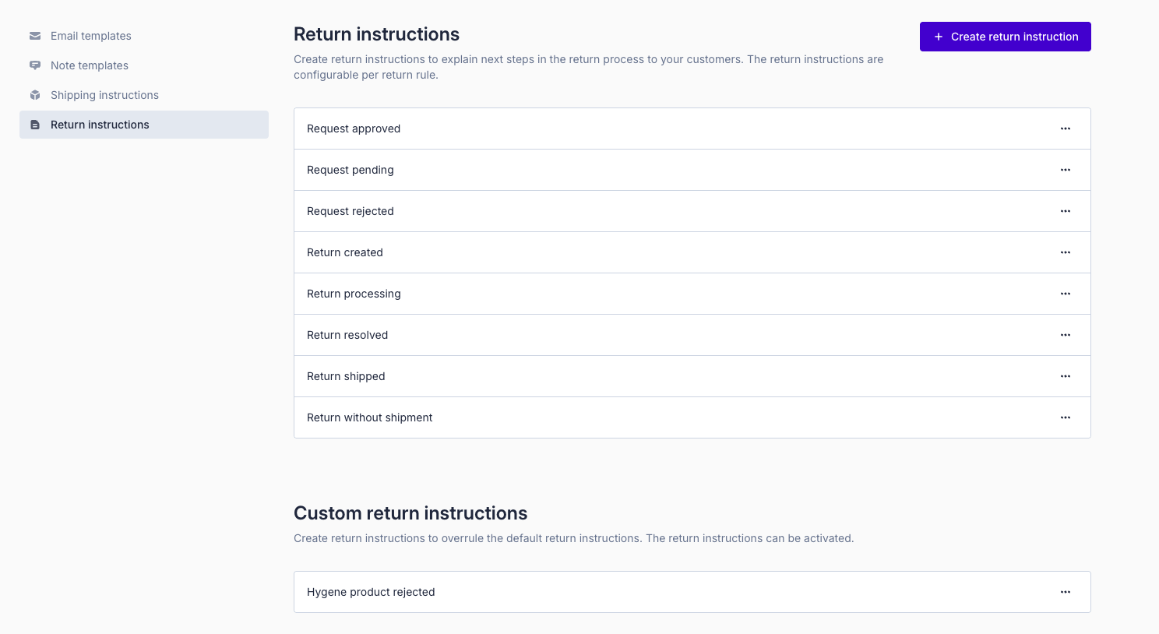Click the Shipping instructions box icon
This screenshot has width=1159, height=634.
click(35, 95)
